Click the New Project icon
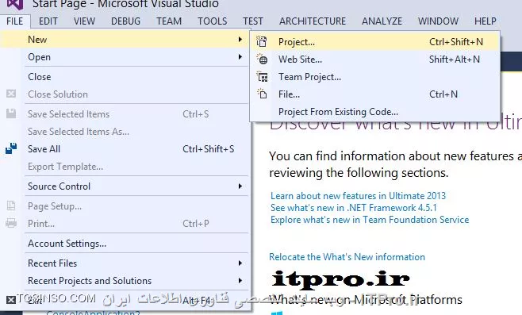 pyautogui.click(x=262, y=41)
